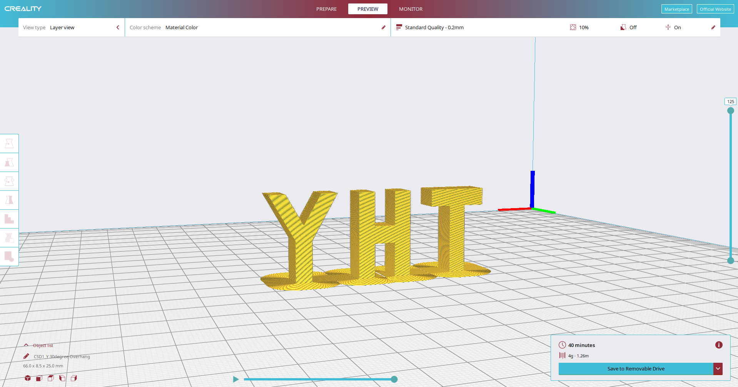This screenshot has width=738, height=387.
Task: Select the Mirror tool in left toolbar
Action: (x=9, y=200)
